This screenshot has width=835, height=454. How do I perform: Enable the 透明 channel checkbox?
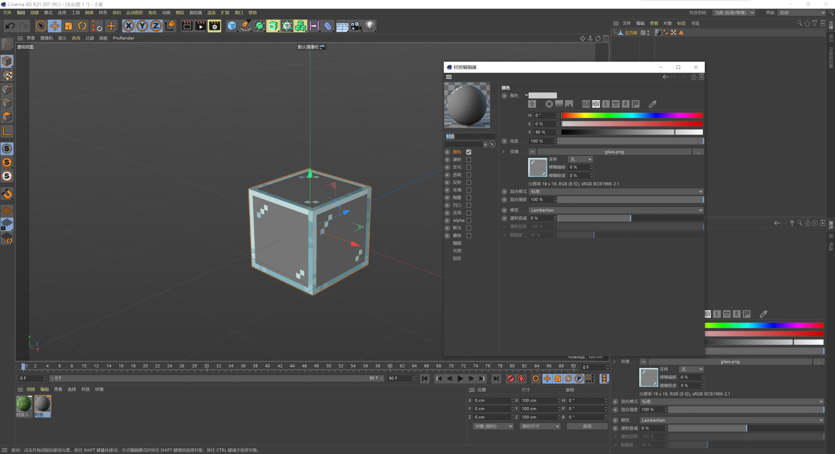point(469,175)
